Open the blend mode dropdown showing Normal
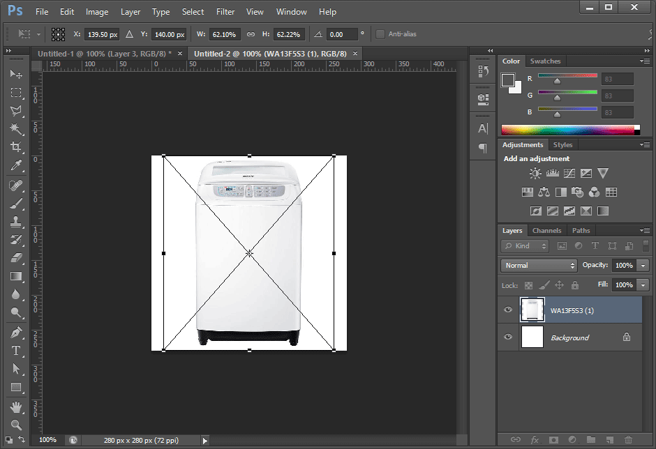The height and width of the screenshot is (449, 656). (x=538, y=265)
